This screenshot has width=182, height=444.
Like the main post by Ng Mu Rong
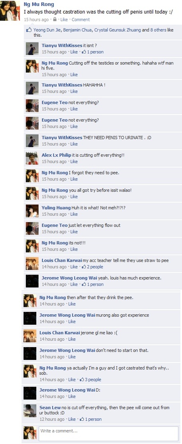[64, 20]
